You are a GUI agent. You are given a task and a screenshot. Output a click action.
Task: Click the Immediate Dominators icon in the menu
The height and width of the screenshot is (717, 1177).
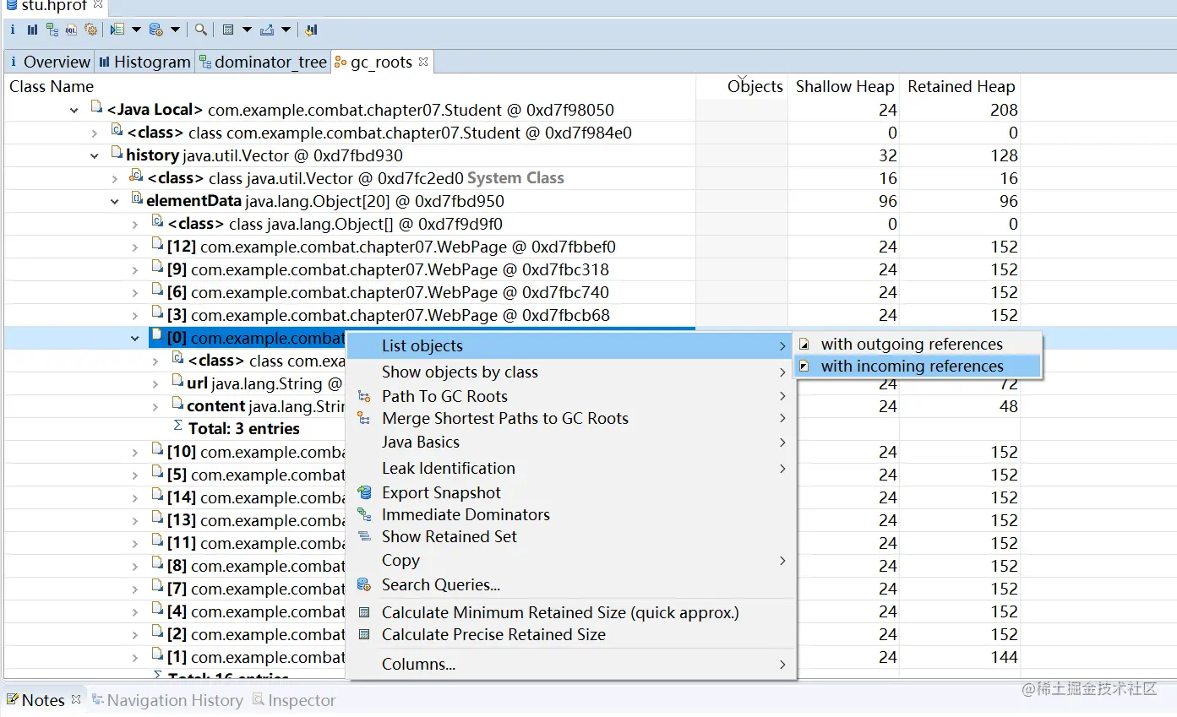[364, 514]
